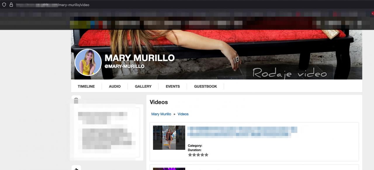Click the padlock site security icon

11,5
